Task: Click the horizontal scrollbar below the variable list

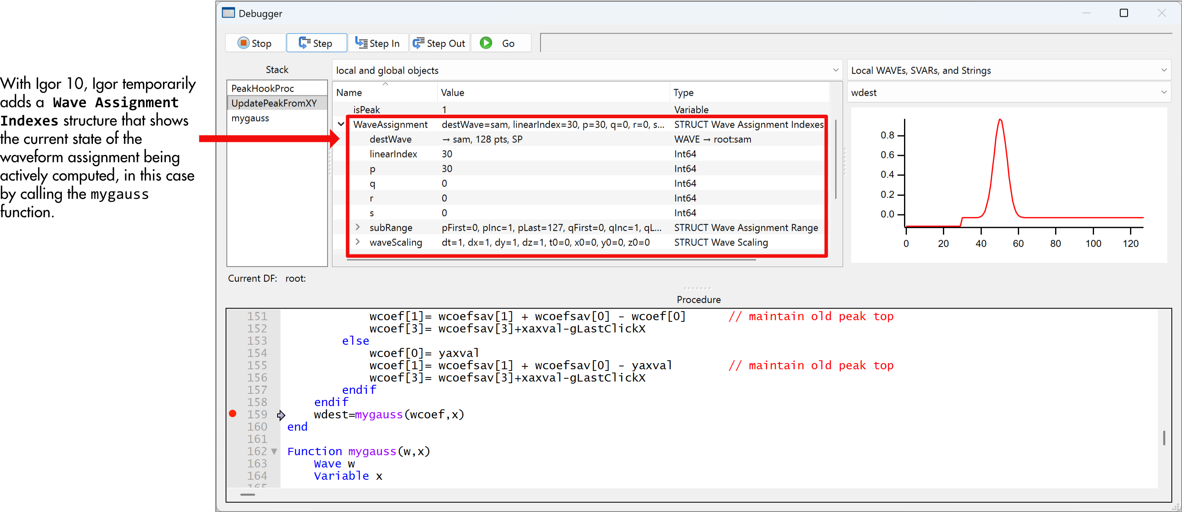Action: tap(551, 260)
